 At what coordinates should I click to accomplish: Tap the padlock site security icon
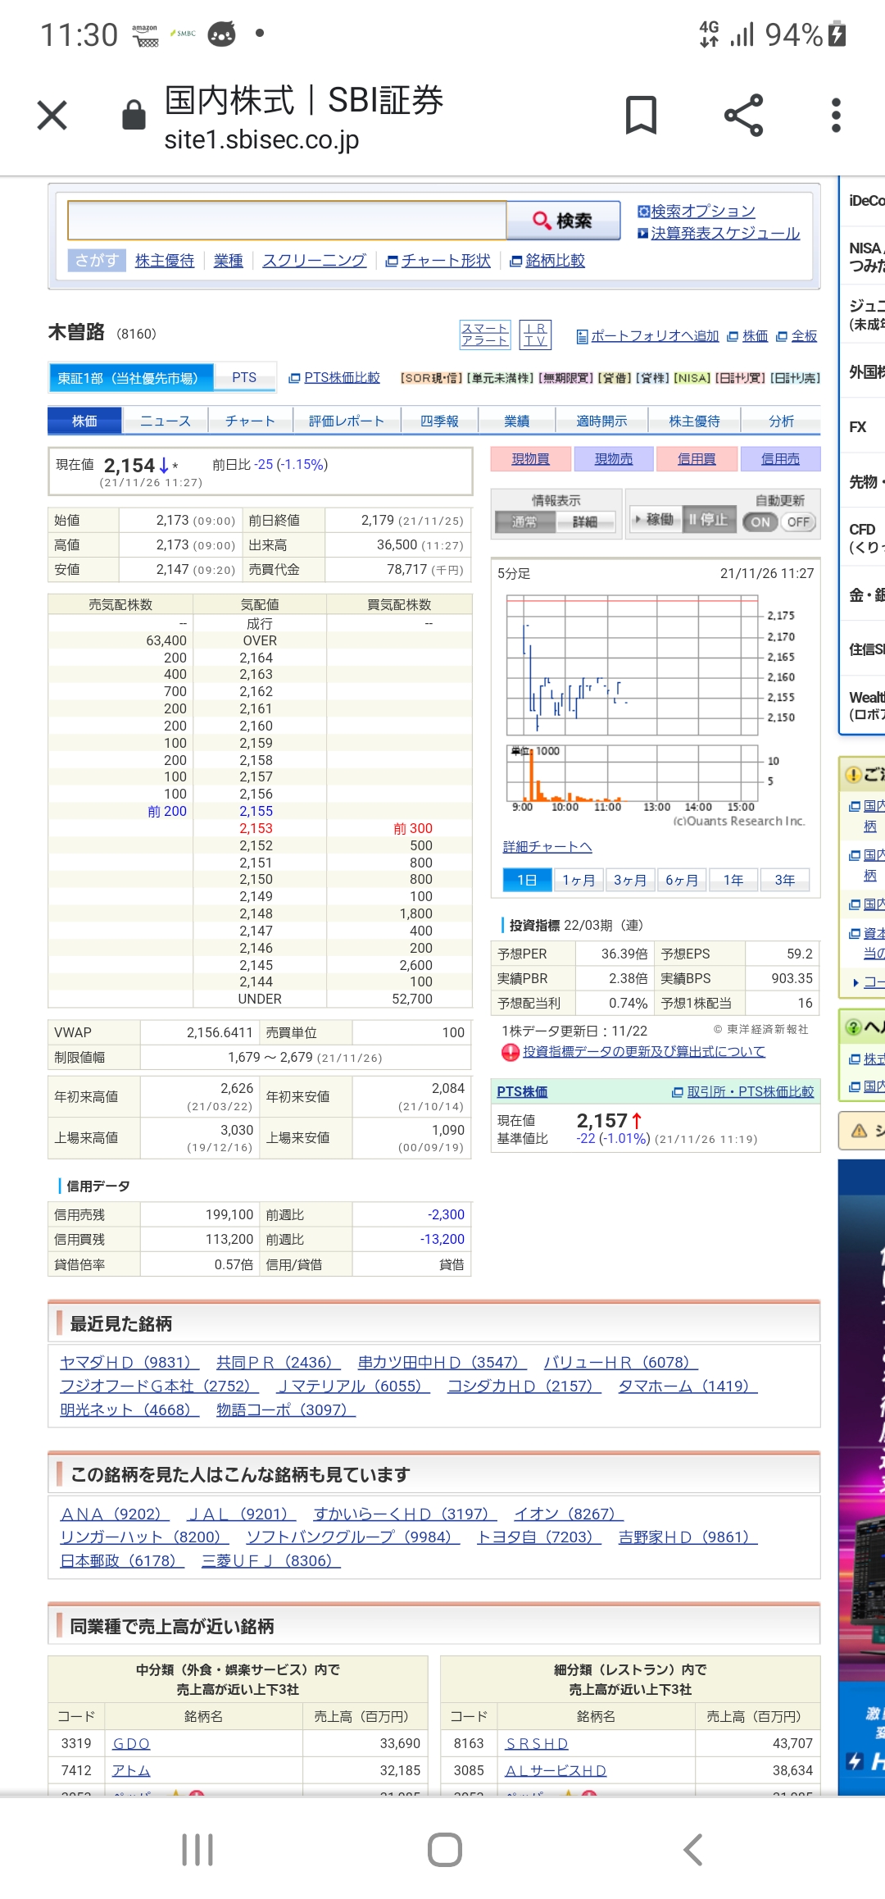point(134,114)
